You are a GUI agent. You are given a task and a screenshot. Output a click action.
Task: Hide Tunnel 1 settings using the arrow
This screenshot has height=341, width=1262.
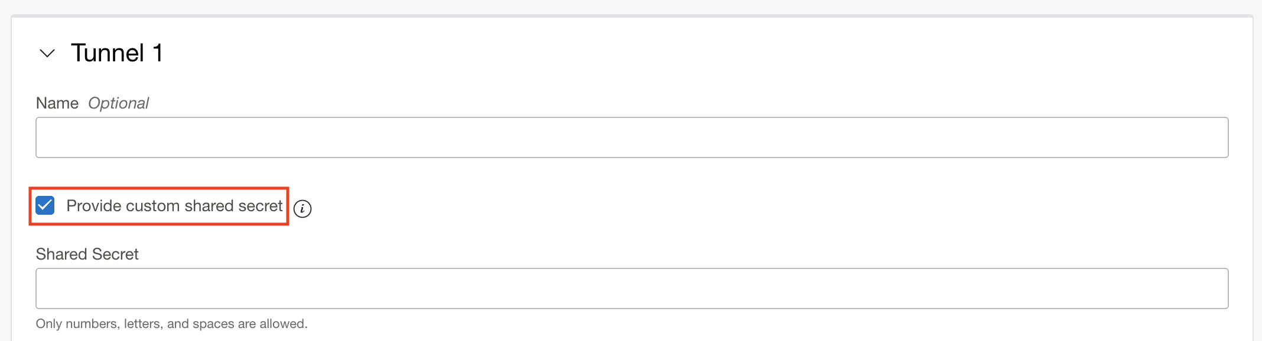pos(47,54)
